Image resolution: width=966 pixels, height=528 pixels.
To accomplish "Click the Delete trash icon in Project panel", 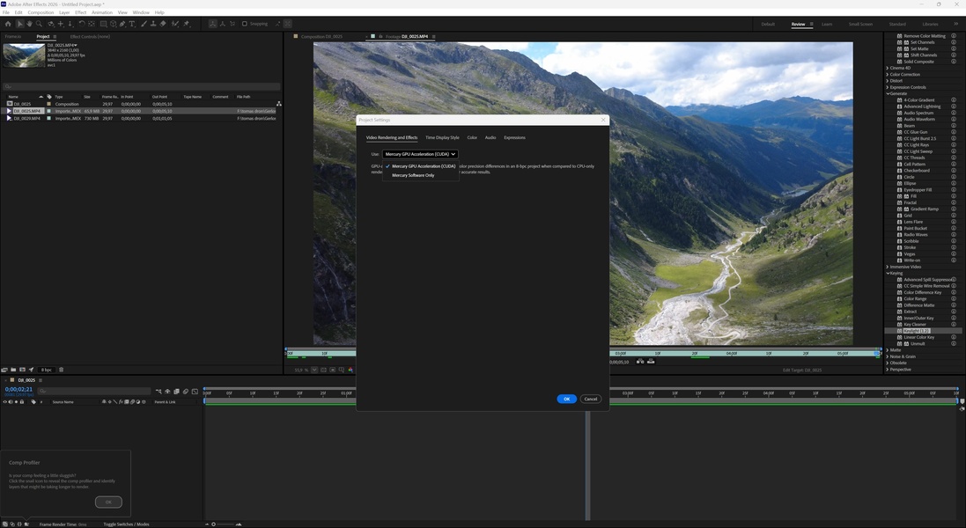I will pos(61,370).
